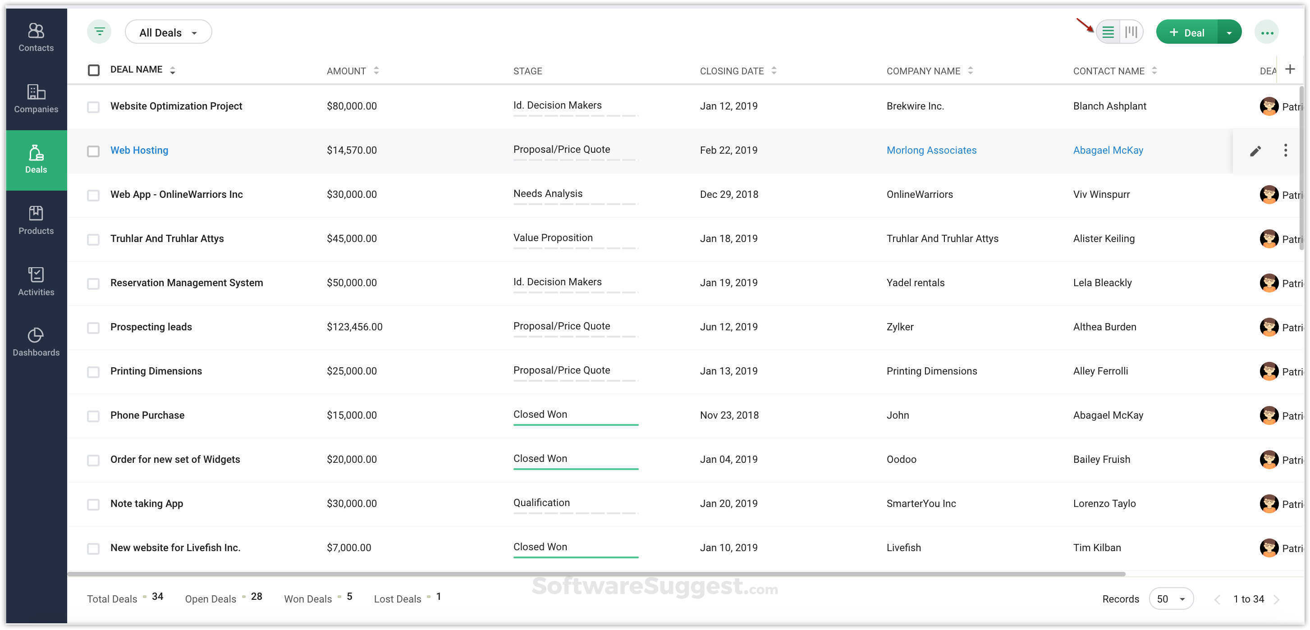Click the green Deal button
Screen dimensions: 1310x630
point(1189,32)
